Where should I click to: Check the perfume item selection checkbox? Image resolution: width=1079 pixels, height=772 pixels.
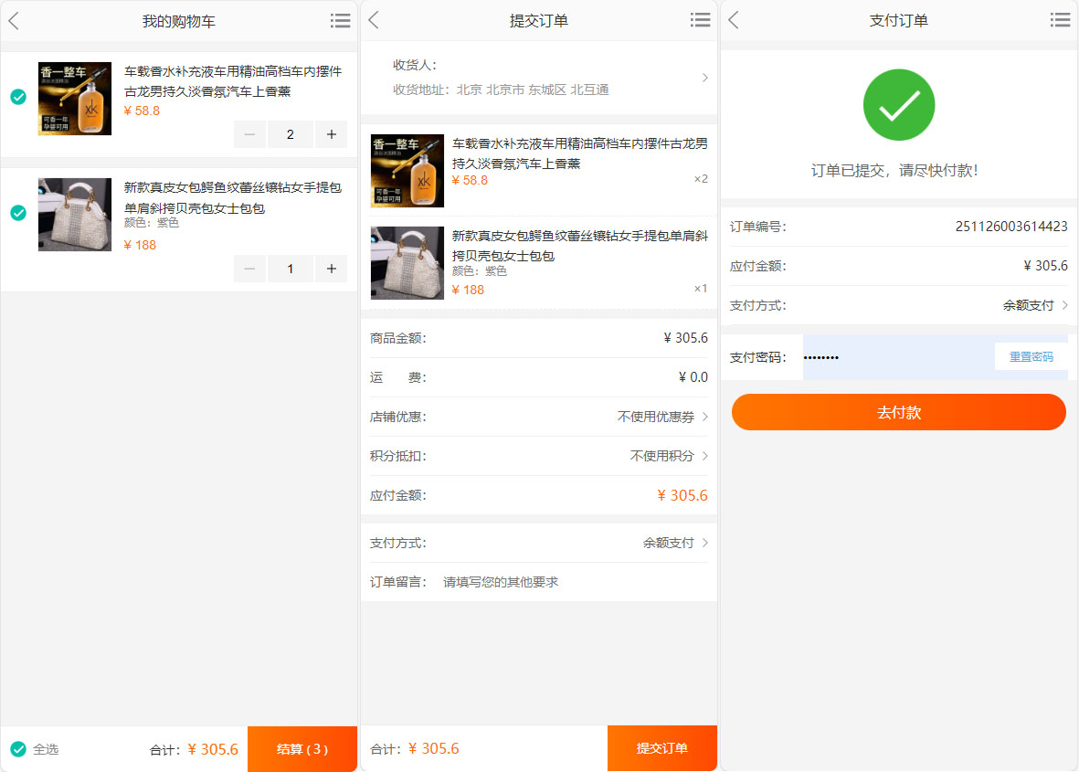[x=17, y=96]
